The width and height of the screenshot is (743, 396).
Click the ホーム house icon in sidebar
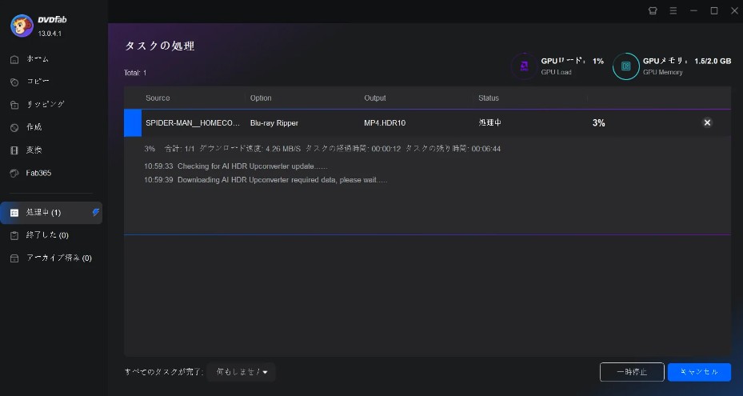14,59
